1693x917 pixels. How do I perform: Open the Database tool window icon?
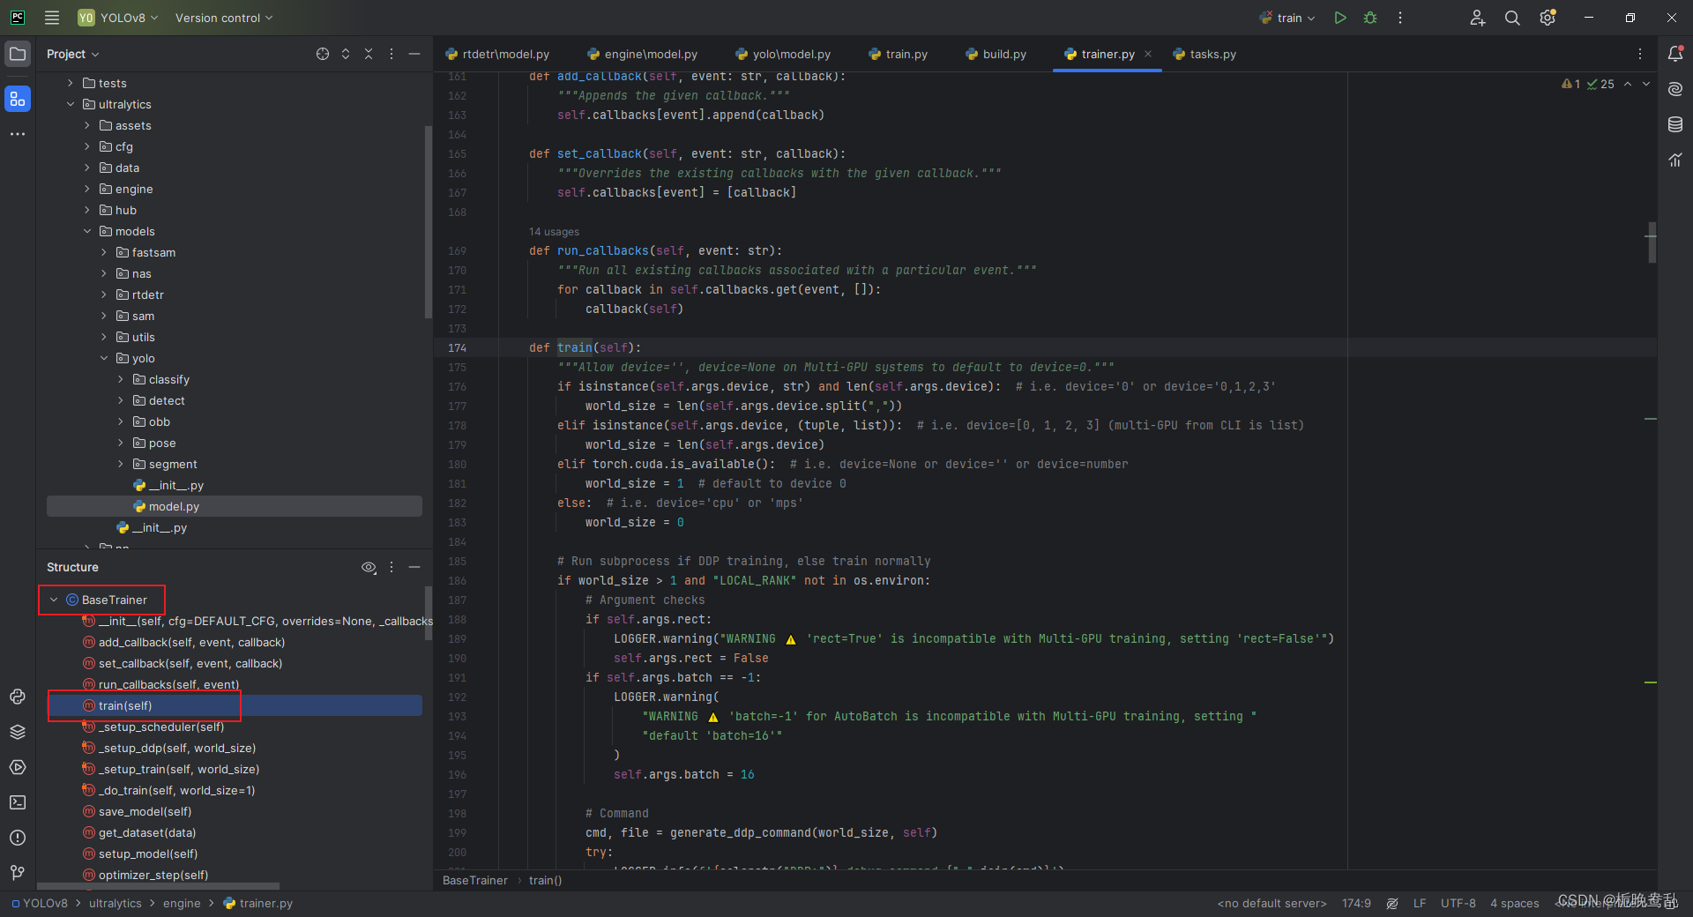click(x=1675, y=124)
